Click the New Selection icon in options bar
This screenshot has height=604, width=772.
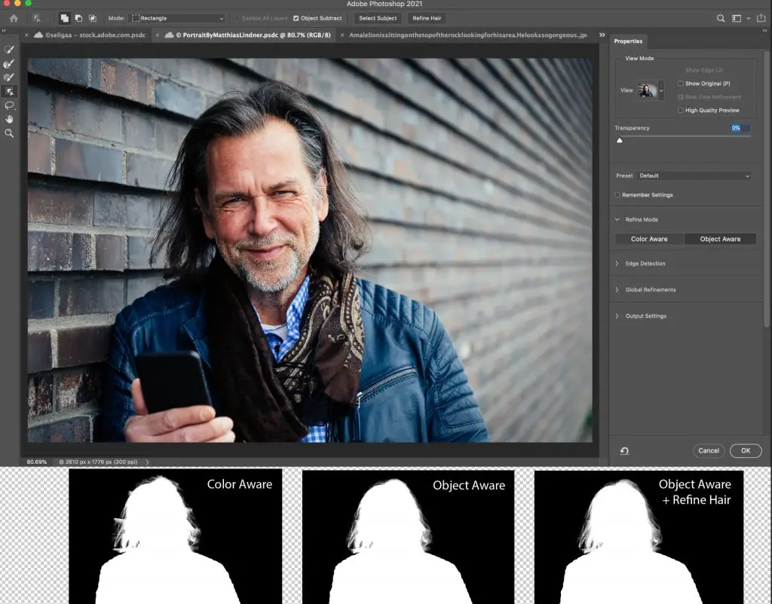tap(63, 18)
